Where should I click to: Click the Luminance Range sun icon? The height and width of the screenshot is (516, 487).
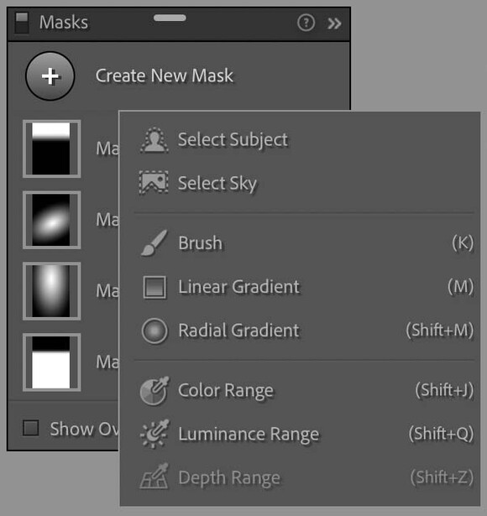(154, 434)
